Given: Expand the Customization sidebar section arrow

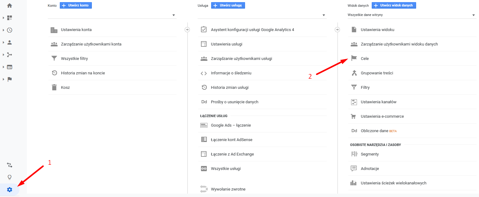Looking at the screenshot, I should pyautogui.click(x=3, y=18).
